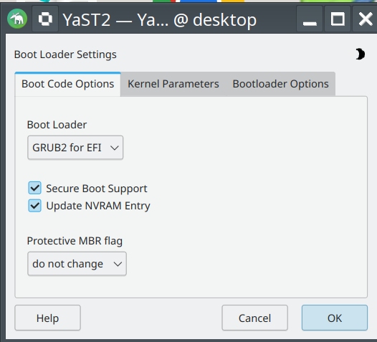
Task: Click the Protective MBR flag label
Action: click(x=75, y=241)
